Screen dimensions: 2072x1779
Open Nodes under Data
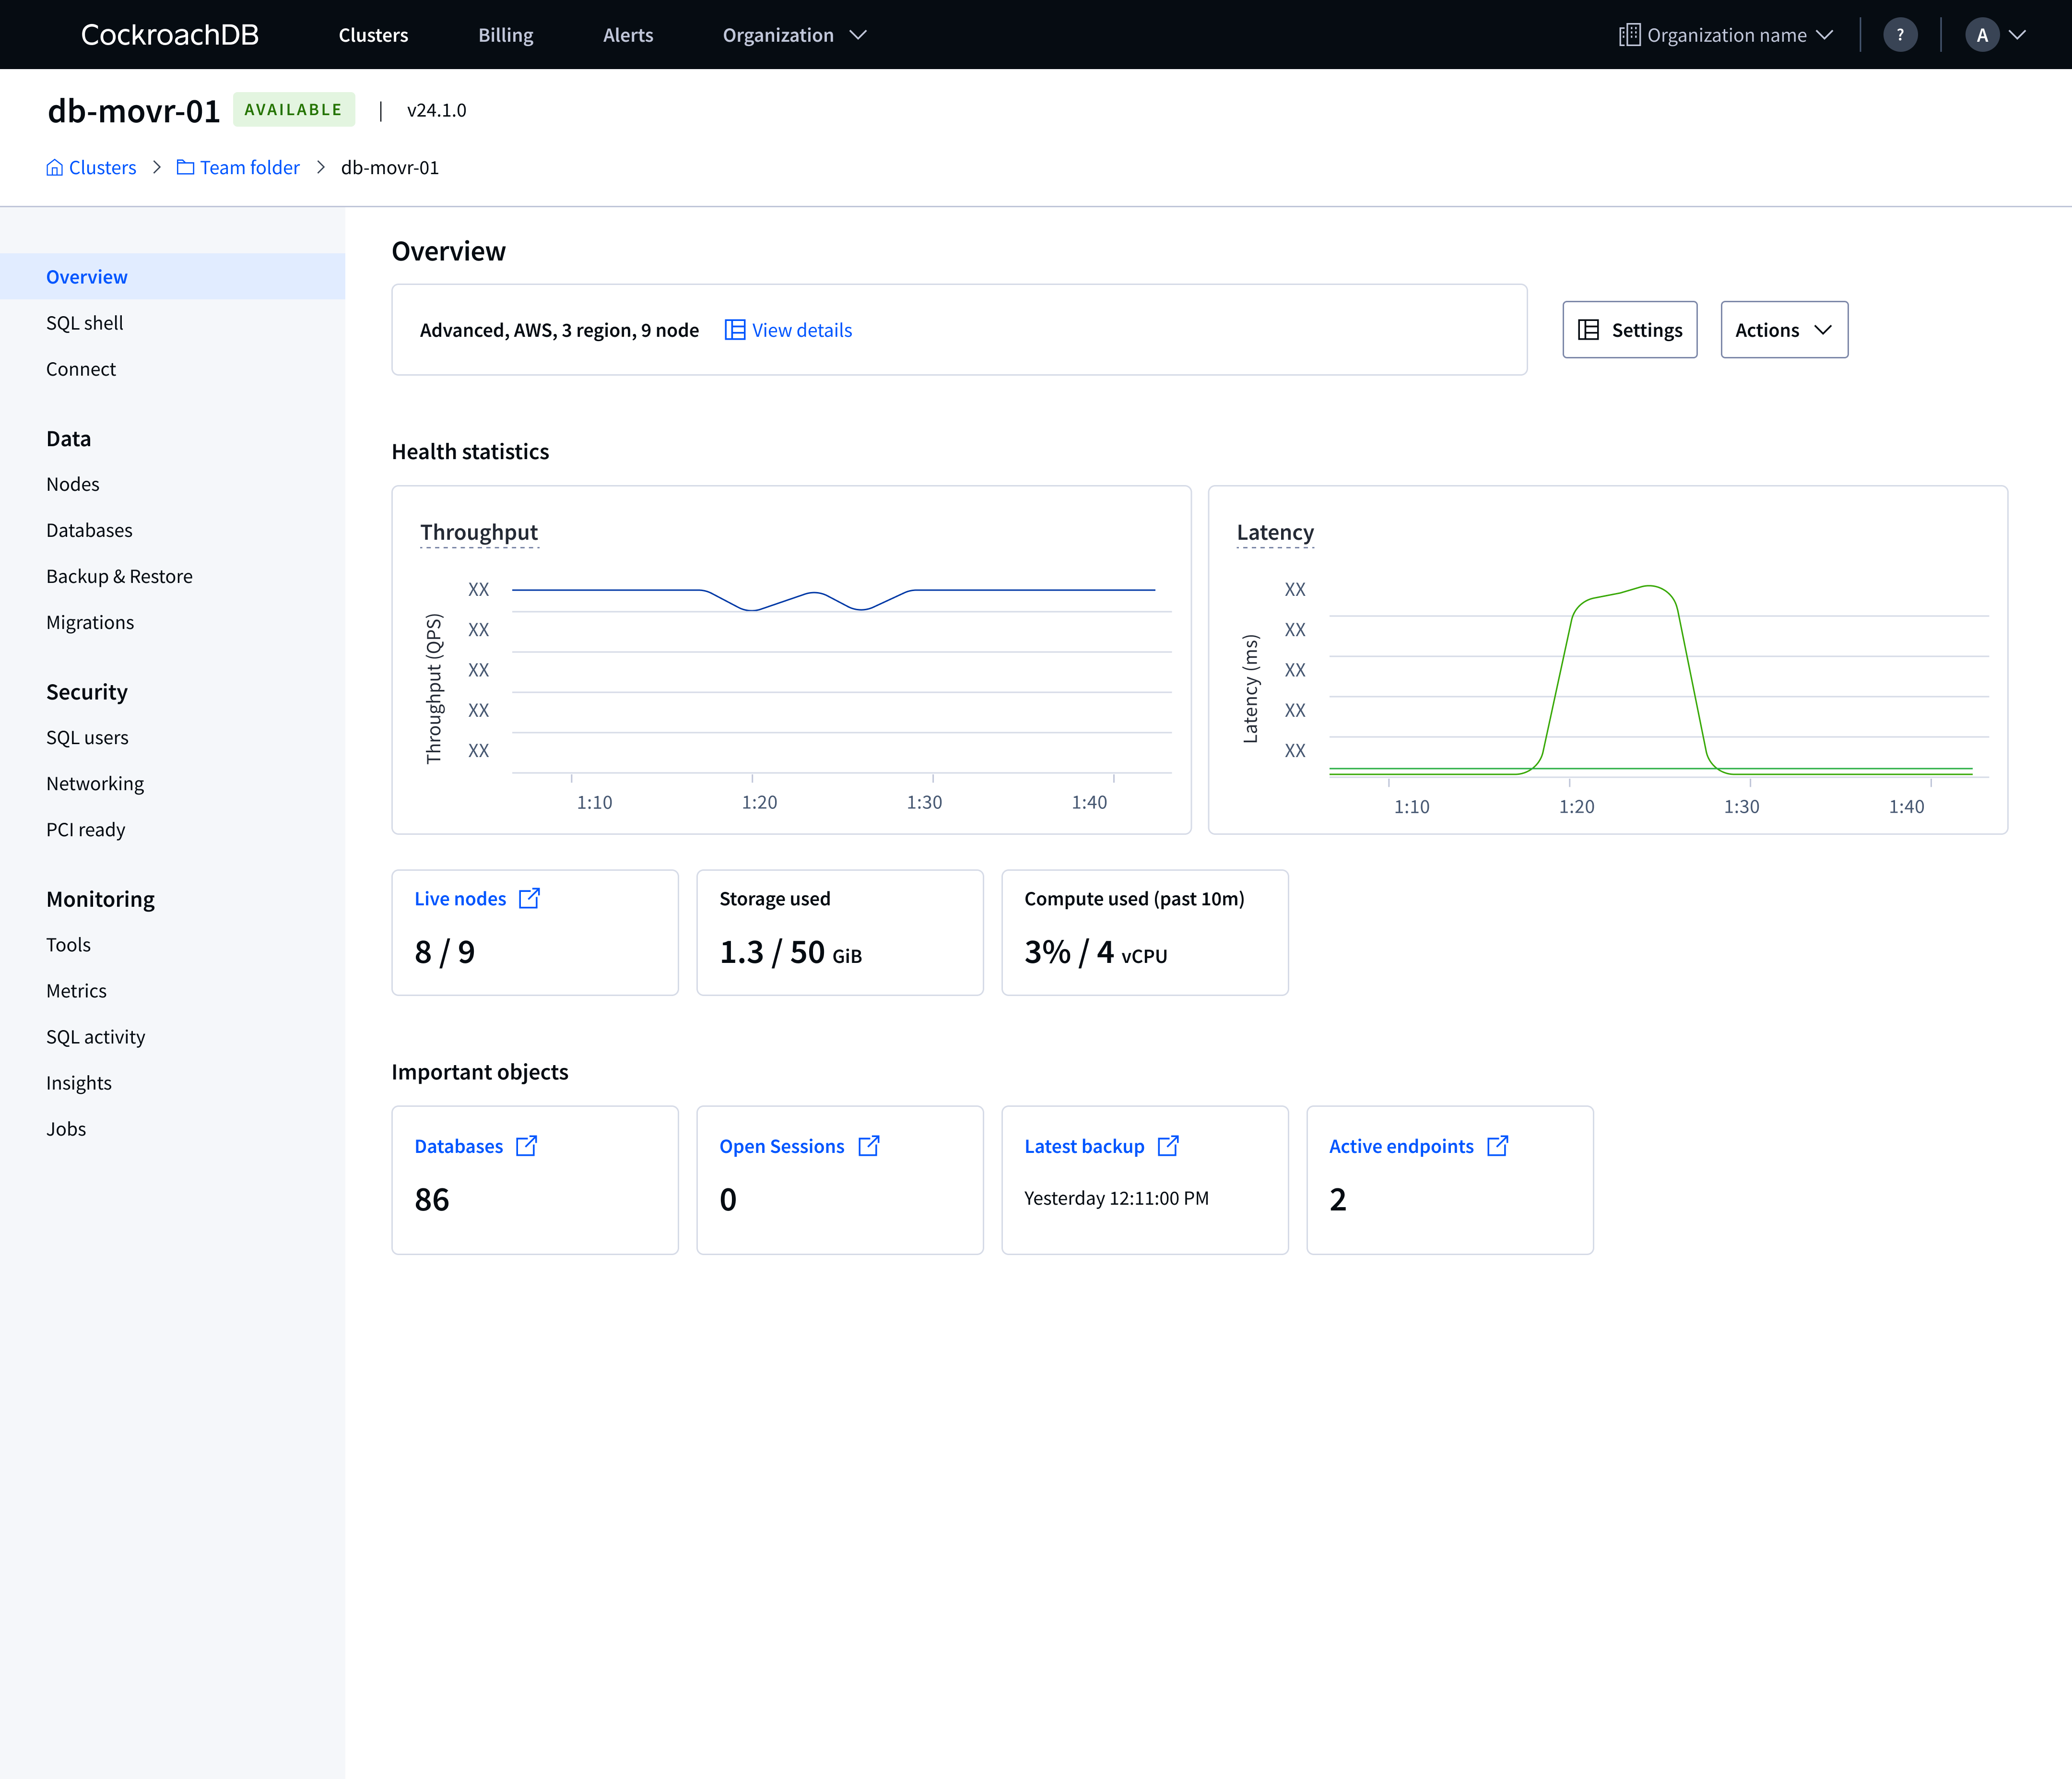coord(73,484)
